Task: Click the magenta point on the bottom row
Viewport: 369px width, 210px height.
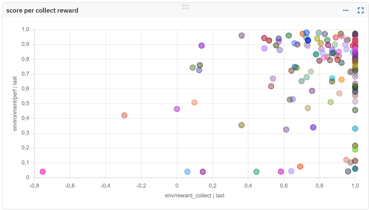Action: click(281, 172)
